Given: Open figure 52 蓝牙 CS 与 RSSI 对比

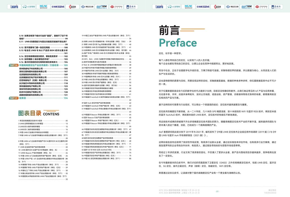Looking at the screenshot, I should coord(99,150).
